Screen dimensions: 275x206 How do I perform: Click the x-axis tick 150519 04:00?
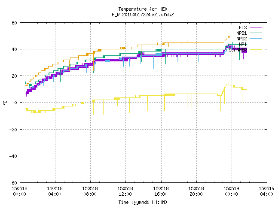pyautogui.click(x=266, y=191)
